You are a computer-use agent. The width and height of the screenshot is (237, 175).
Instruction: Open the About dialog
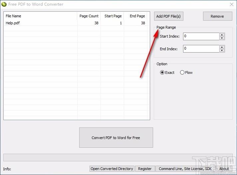pyautogui.click(x=224, y=169)
